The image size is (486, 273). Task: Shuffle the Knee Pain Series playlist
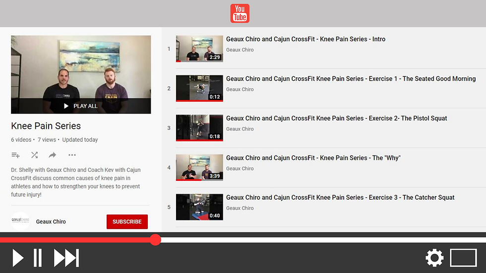pyautogui.click(x=34, y=155)
